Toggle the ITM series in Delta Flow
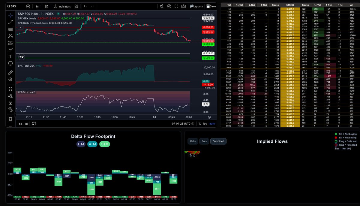 (x=81, y=144)
